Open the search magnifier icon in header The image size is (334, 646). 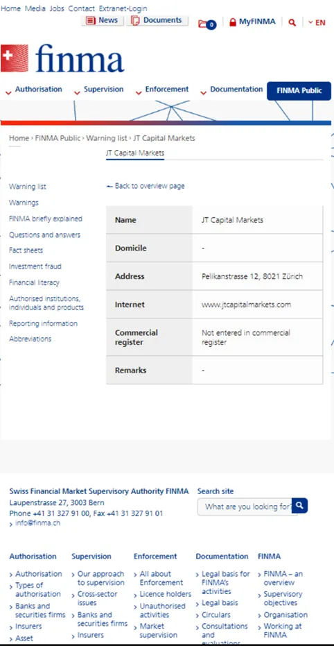coord(292,22)
